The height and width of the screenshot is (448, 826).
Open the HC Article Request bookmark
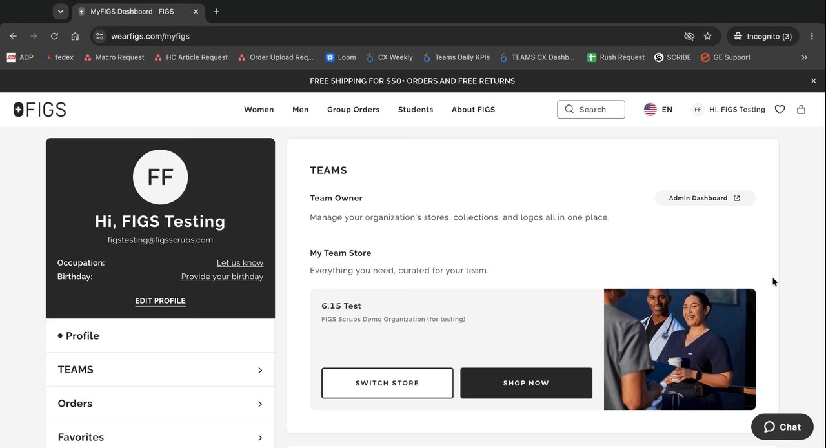click(191, 57)
